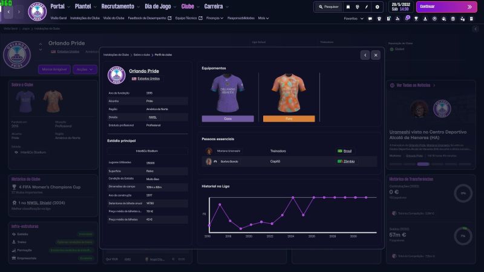This screenshot has height=272, width=484.
Task: Expand the Favoritos dropdown
Action: [x=354, y=19]
